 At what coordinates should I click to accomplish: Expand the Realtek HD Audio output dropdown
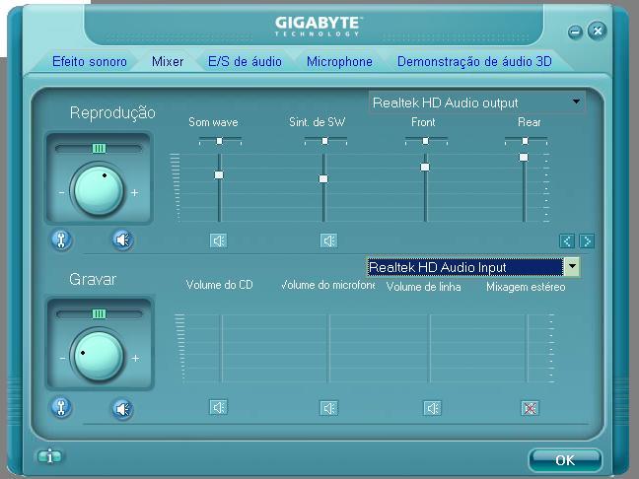click(576, 102)
